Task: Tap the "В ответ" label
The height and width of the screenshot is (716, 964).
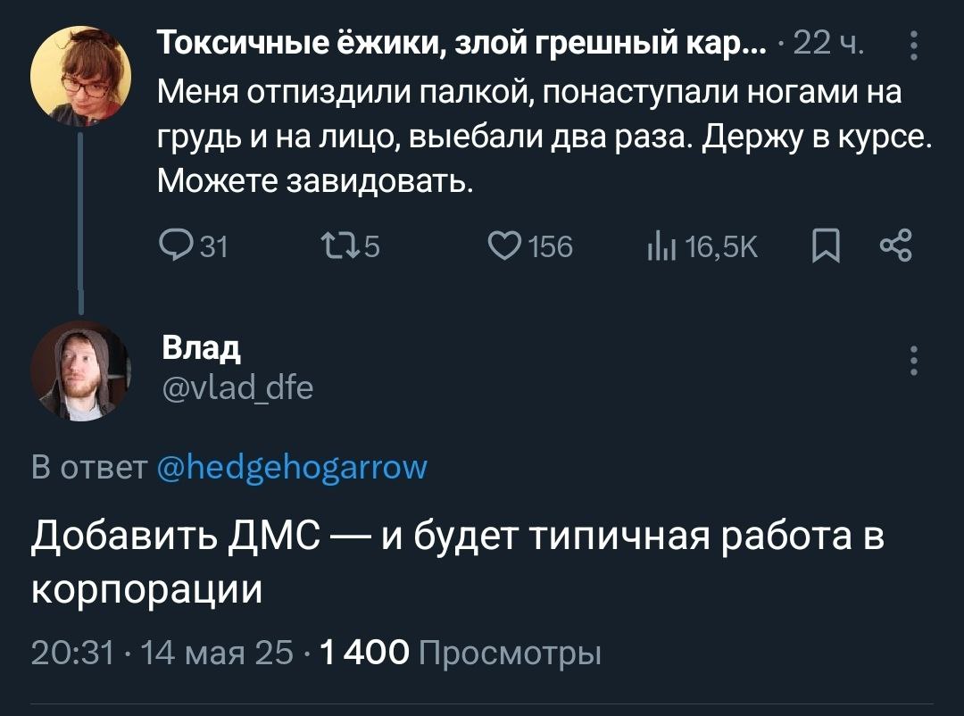Action: (88, 466)
